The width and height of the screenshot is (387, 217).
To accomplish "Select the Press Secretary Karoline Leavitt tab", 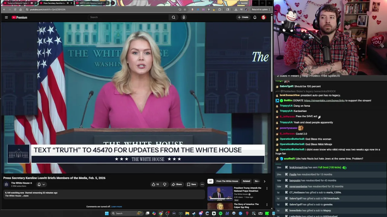I will point(56,3).
